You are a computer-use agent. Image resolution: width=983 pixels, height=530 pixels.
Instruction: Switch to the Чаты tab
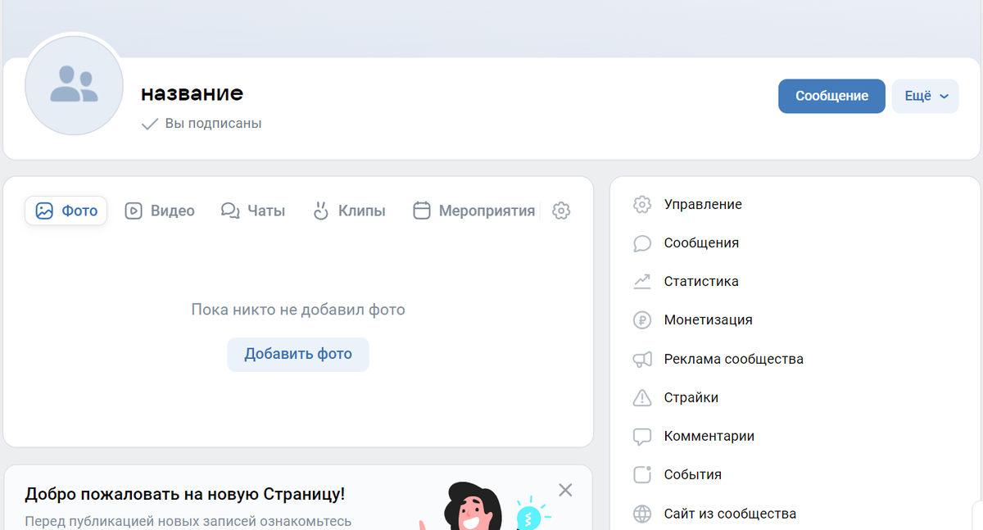pyautogui.click(x=252, y=211)
